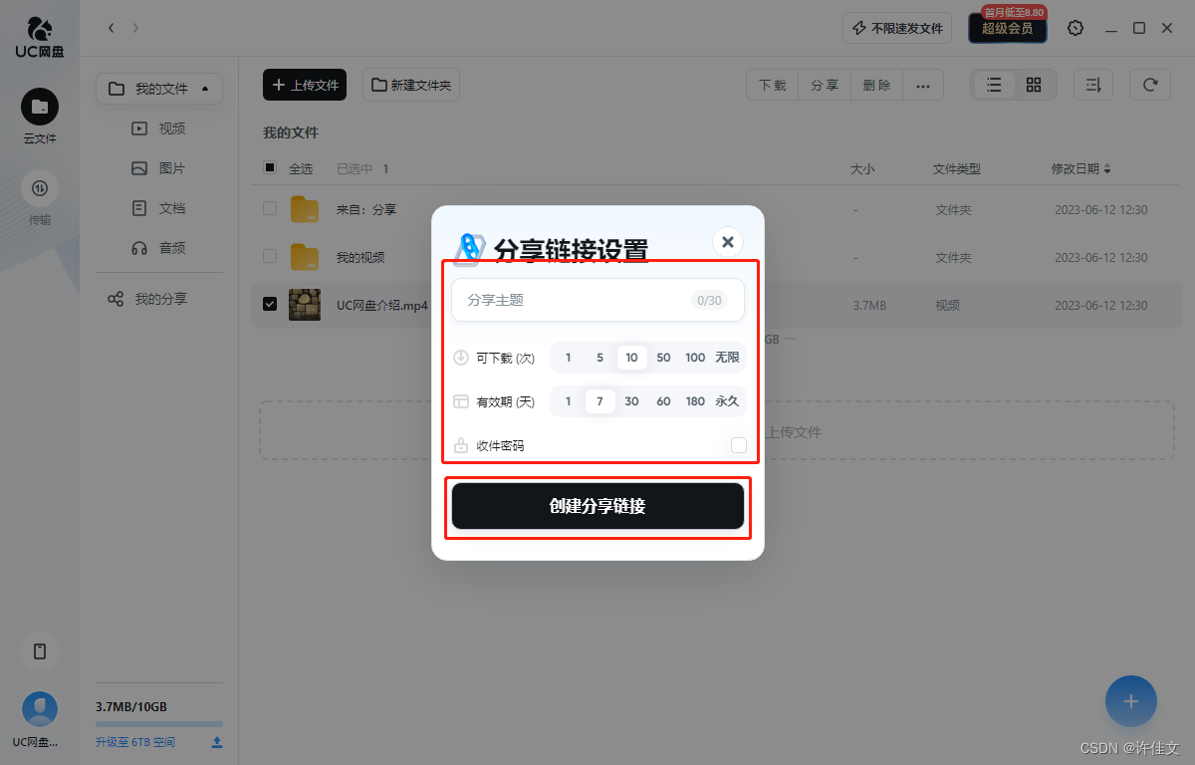Uncheck UC网盘介绍.mp4 selection
The width and height of the screenshot is (1195, 765).
269,305
